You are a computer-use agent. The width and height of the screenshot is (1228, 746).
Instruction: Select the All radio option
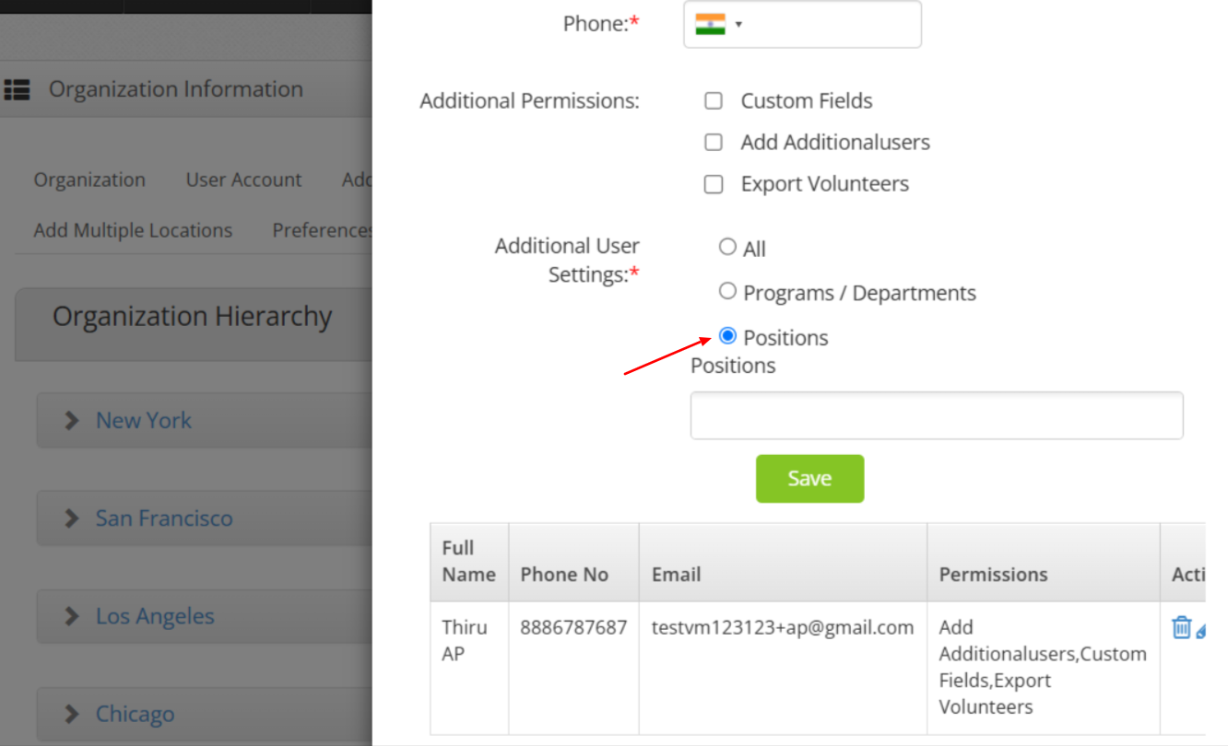pos(727,247)
